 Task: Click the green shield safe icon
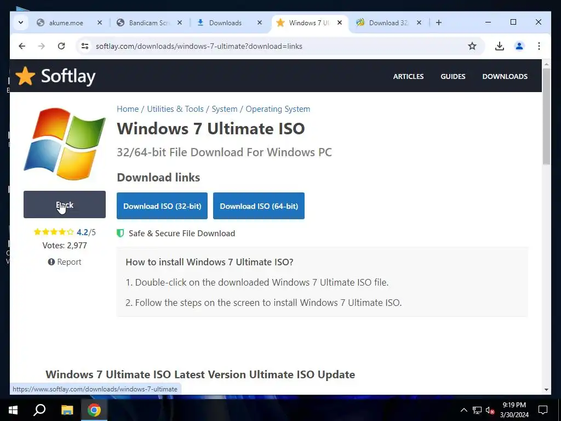[121, 234]
